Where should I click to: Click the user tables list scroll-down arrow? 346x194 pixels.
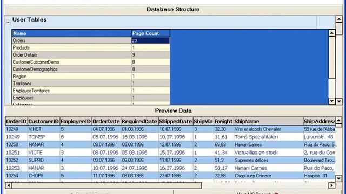pyautogui.click(x=331, y=101)
